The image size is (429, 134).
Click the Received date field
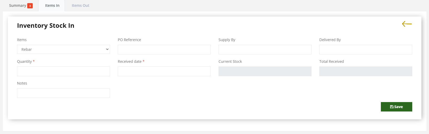tap(164, 71)
